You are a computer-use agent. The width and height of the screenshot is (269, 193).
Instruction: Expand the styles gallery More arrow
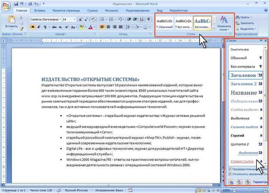214,28
